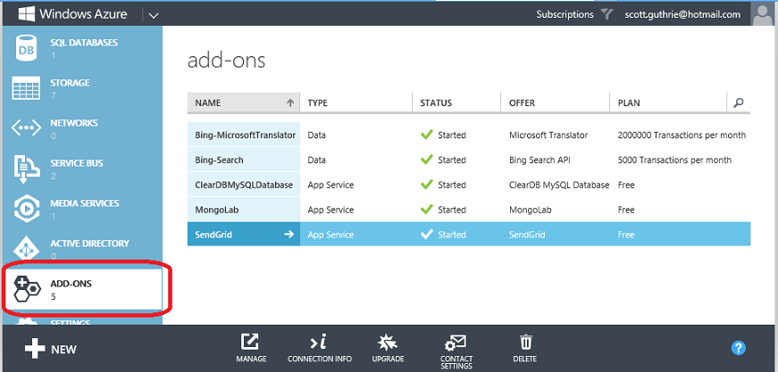The height and width of the screenshot is (372, 778).
Task: Click the SQL database cylinder icon
Action: [x=25, y=48]
